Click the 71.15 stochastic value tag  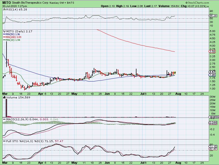tap(212, 147)
